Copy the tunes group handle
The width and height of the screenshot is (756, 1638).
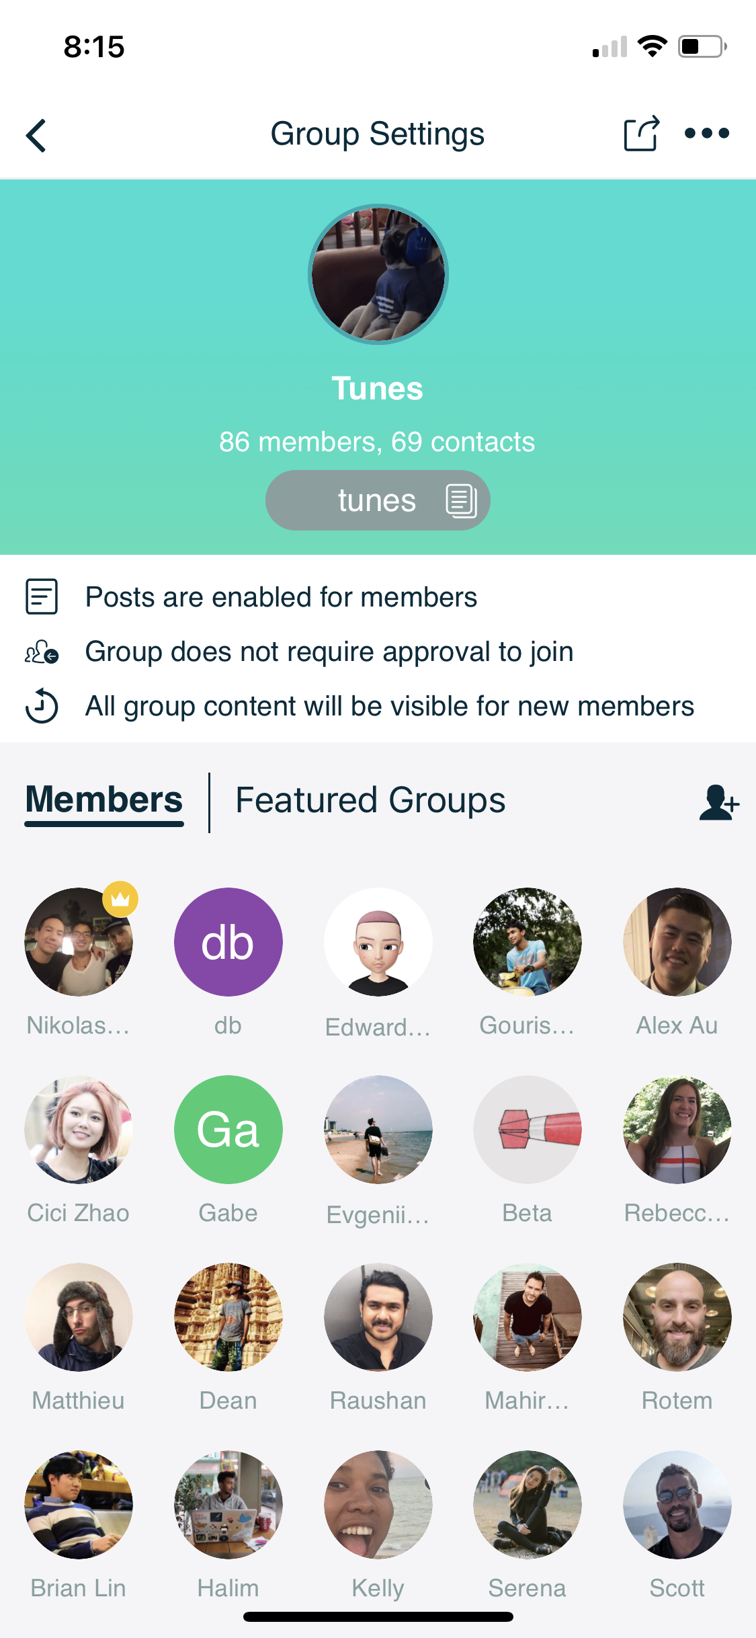[461, 500]
